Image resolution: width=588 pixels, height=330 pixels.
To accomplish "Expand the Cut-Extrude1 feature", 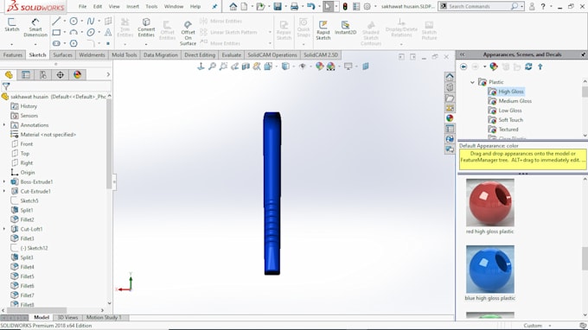I will coord(4,191).
